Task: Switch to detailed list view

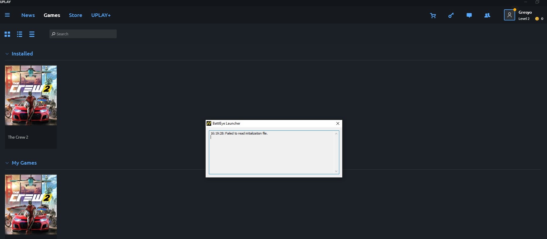Action: 20,34
